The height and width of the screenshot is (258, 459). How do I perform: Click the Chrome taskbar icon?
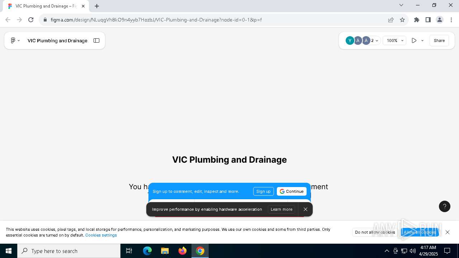[200, 251]
